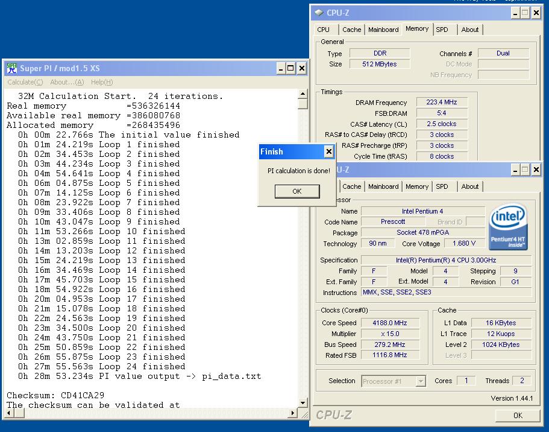Viewport: 549px width, 432px height.
Task: Click the Intel Pentium 4 HT logo
Action: (x=508, y=227)
